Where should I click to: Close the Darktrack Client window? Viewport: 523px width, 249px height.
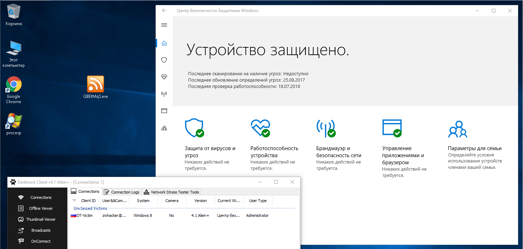click(x=292, y=182)
